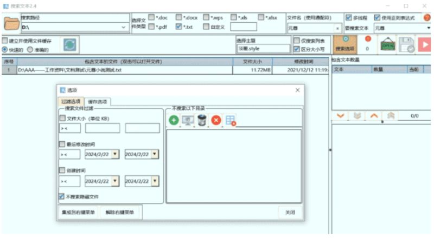Toggle the *.xls file type checkbox

pyautogui.click(x=234, y=17)
